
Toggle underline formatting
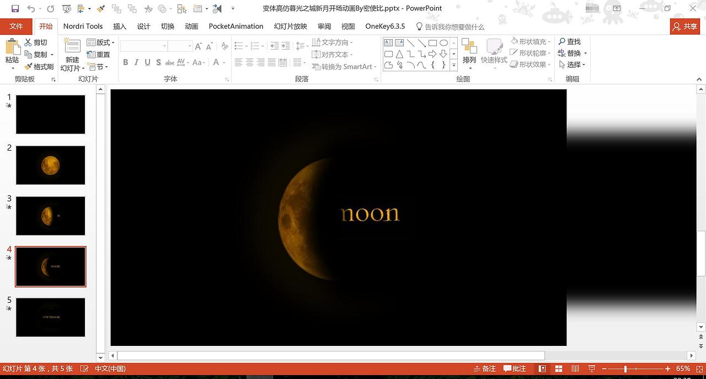coord(147,62)
